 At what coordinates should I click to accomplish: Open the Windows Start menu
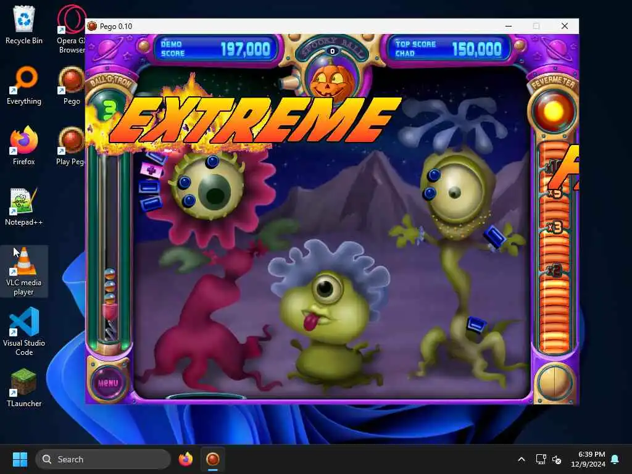pyautogui.click(x=20, y=459)
